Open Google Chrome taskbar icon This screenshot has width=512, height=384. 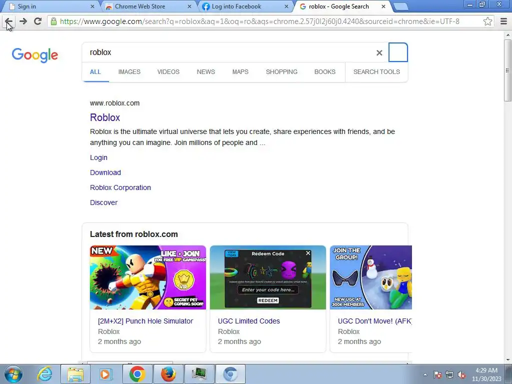137,374
